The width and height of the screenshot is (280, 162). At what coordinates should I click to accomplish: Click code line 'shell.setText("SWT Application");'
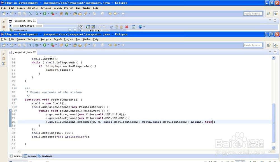point(60,137)
